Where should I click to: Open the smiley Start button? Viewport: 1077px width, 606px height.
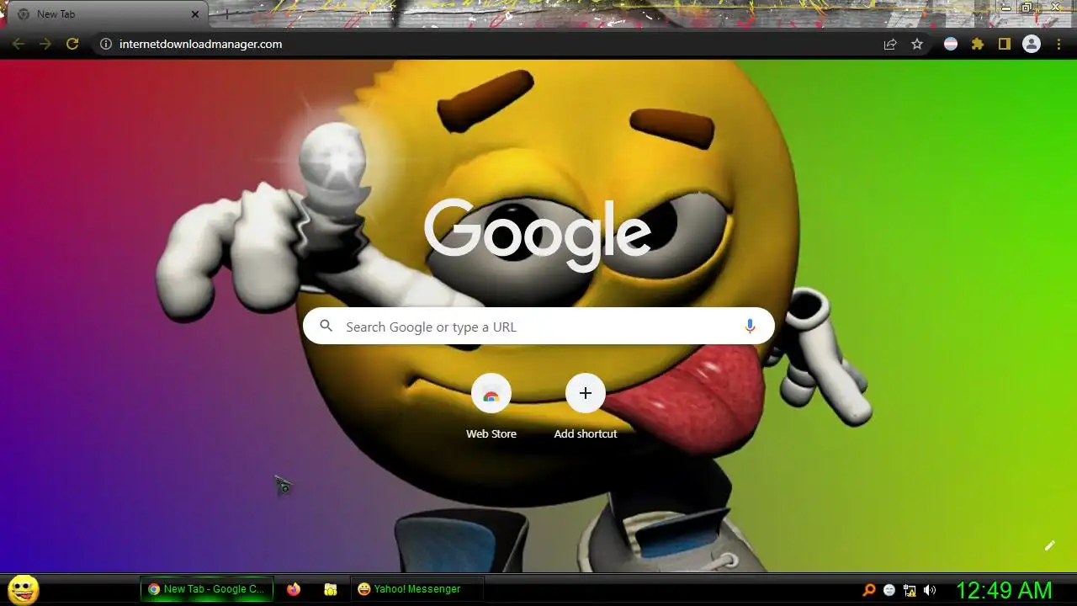tap(23, 589)
